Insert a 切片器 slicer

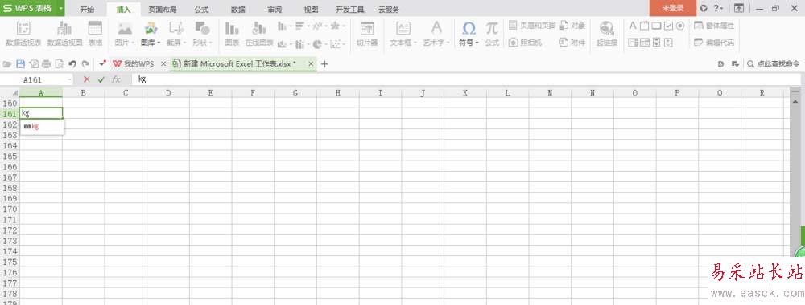[367, 34]
